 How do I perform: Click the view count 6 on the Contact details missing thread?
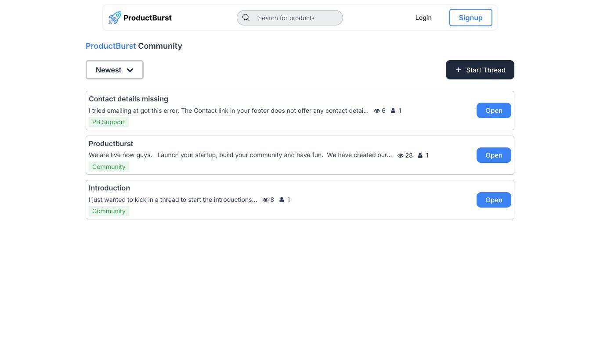383,111
